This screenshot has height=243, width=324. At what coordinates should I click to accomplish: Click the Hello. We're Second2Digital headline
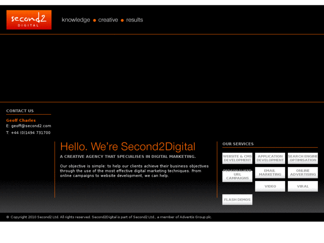127,147
